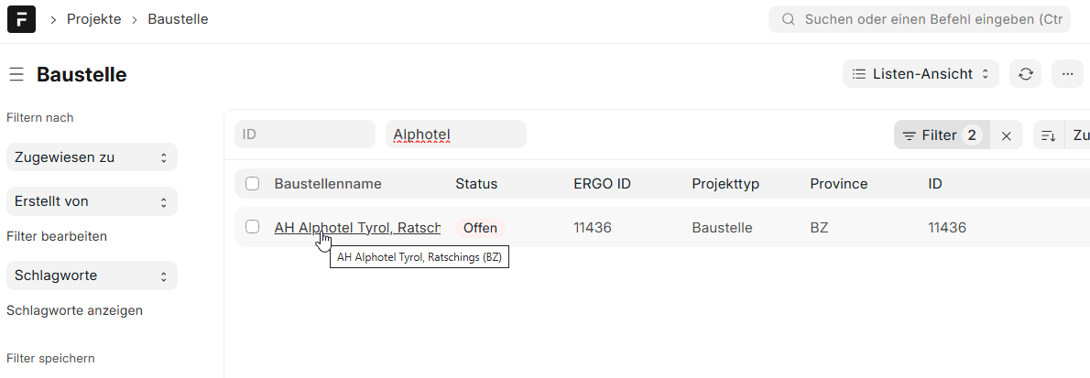This screenshot has height=378, width=1090.
Task: Check the AH Alphotel Tyrol row checkbox
Action: tap(253, 227)
